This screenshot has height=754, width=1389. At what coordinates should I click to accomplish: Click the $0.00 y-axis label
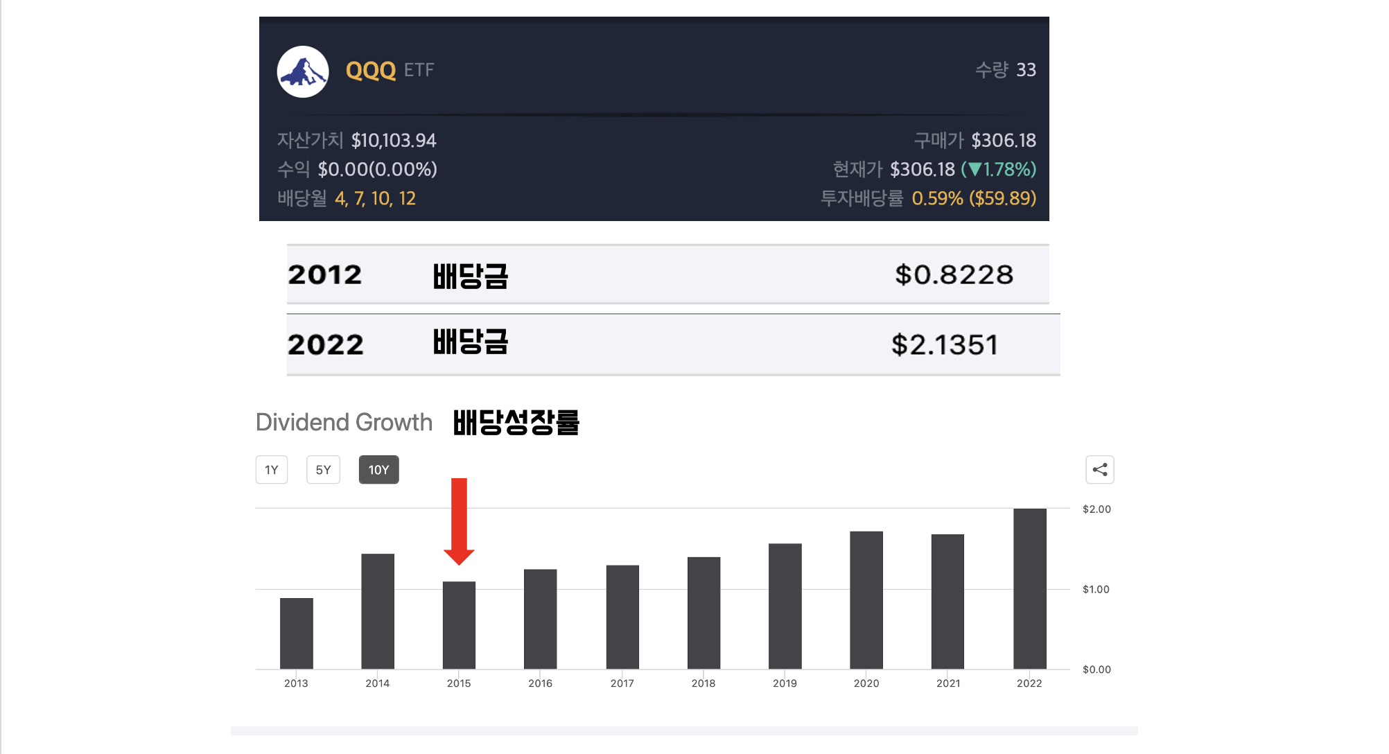click(1097, 669)
